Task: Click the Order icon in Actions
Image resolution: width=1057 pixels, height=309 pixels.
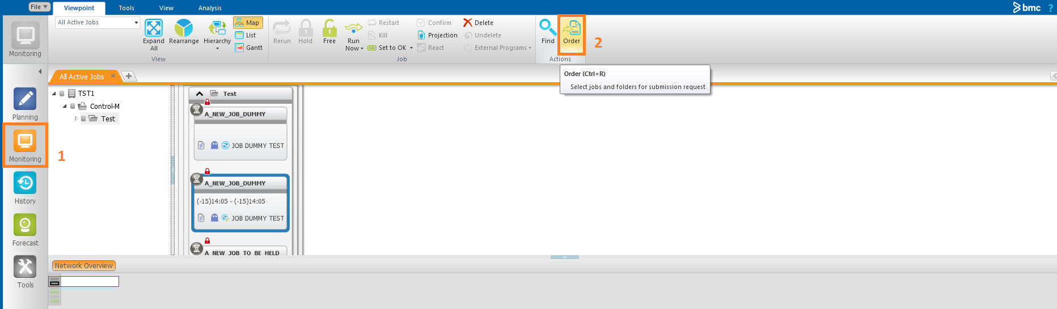Action: (x=572, y=28)
